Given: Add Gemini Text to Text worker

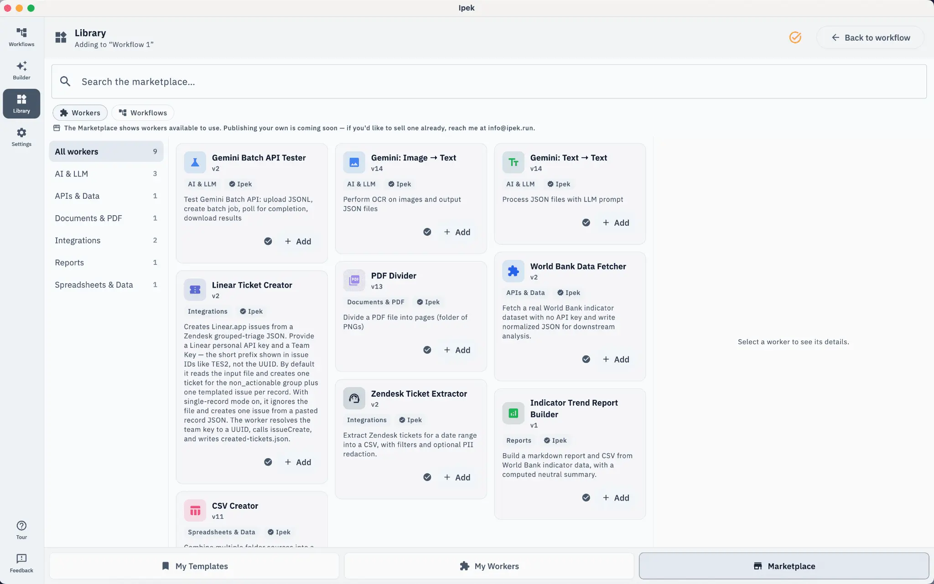Looking at the screenshot, I should pos(616,222).
